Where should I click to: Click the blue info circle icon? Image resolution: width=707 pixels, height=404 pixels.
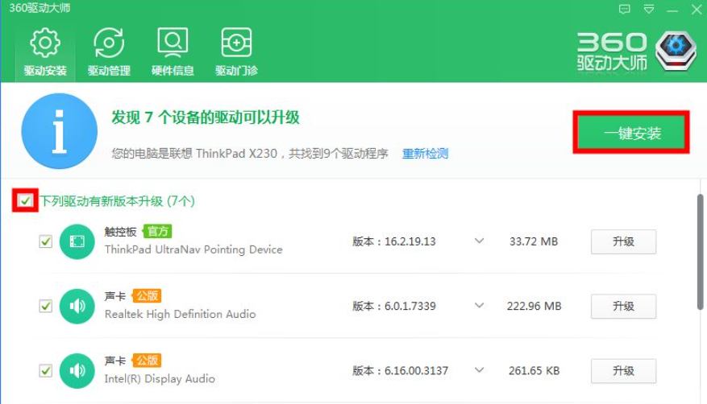tap(59, 131)
